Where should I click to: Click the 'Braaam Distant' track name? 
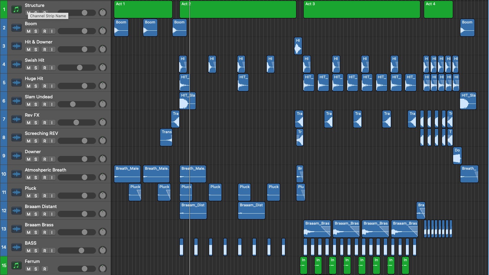pyautogui.click(x=41, y=206)
